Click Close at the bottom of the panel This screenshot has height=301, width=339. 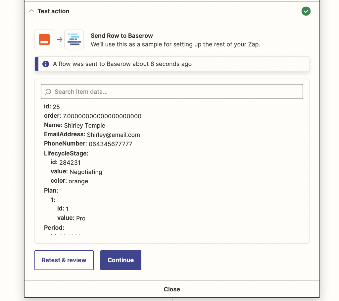tap(172, 289)
